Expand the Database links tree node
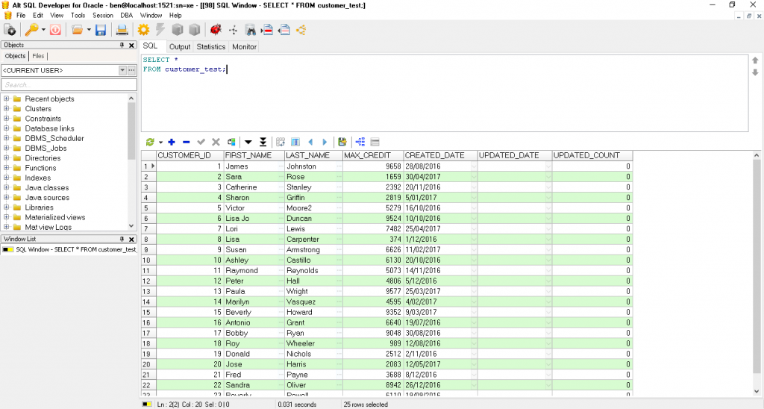Screen dimensions: 764x409 pos(7,128)
